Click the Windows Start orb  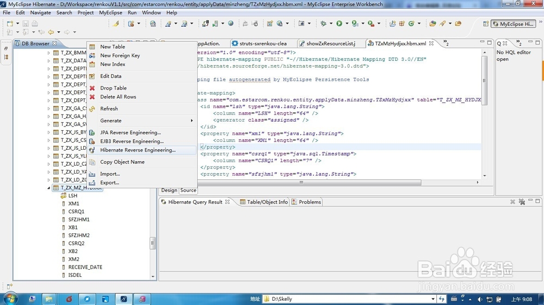[x=10, y=298]
